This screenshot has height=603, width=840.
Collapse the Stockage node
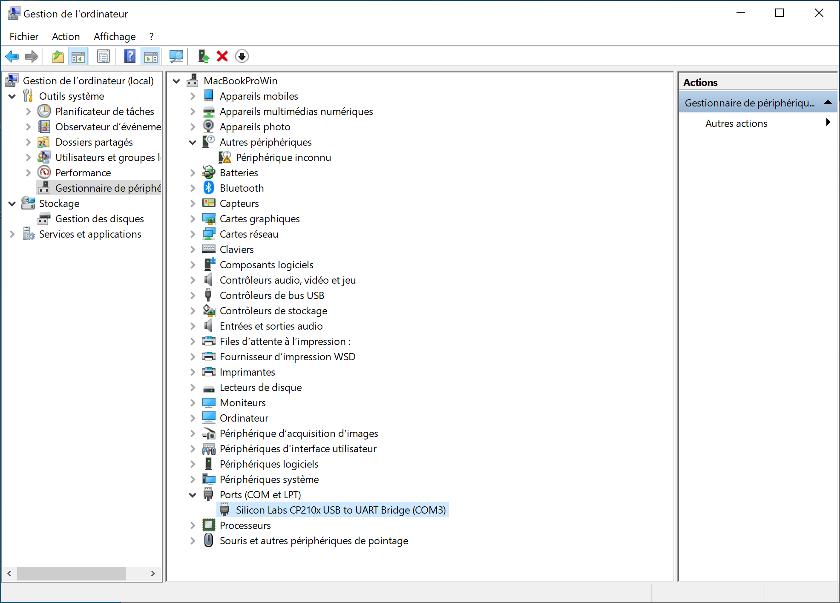(x=12, y=204)
